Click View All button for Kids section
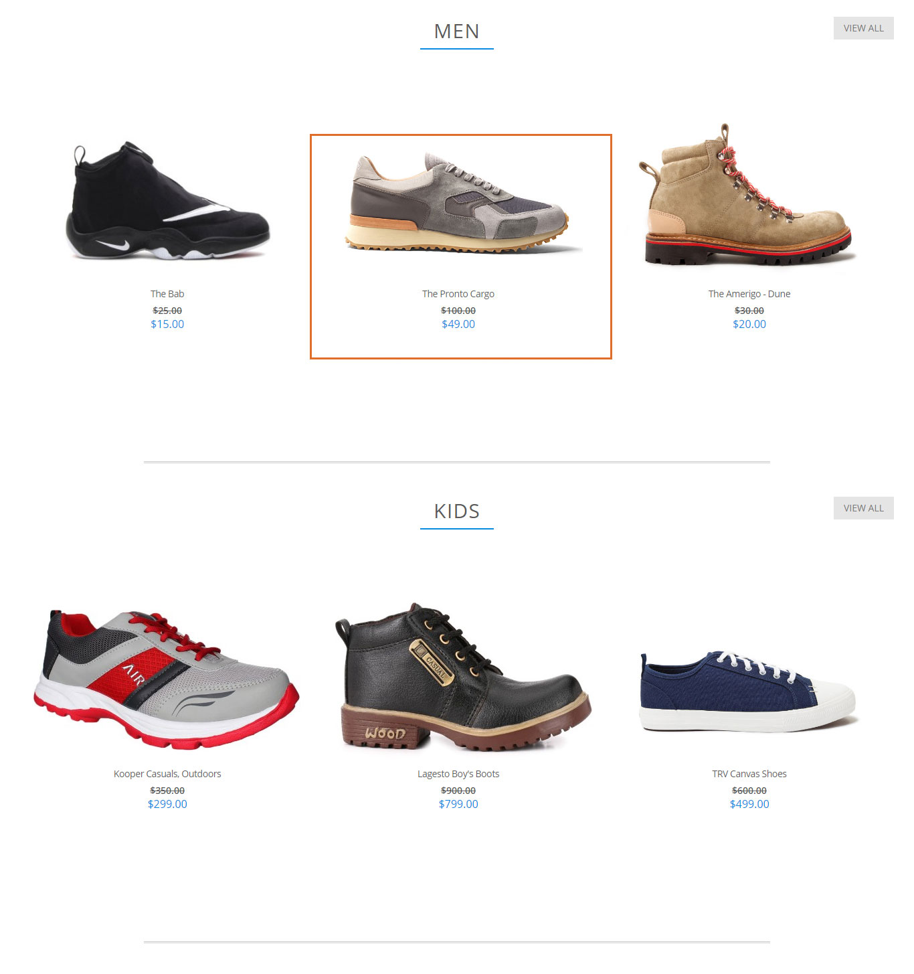The image size is (914, 974). [863, 508]
